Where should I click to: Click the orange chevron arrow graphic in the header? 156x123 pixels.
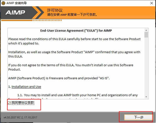[x=38, y=13]
